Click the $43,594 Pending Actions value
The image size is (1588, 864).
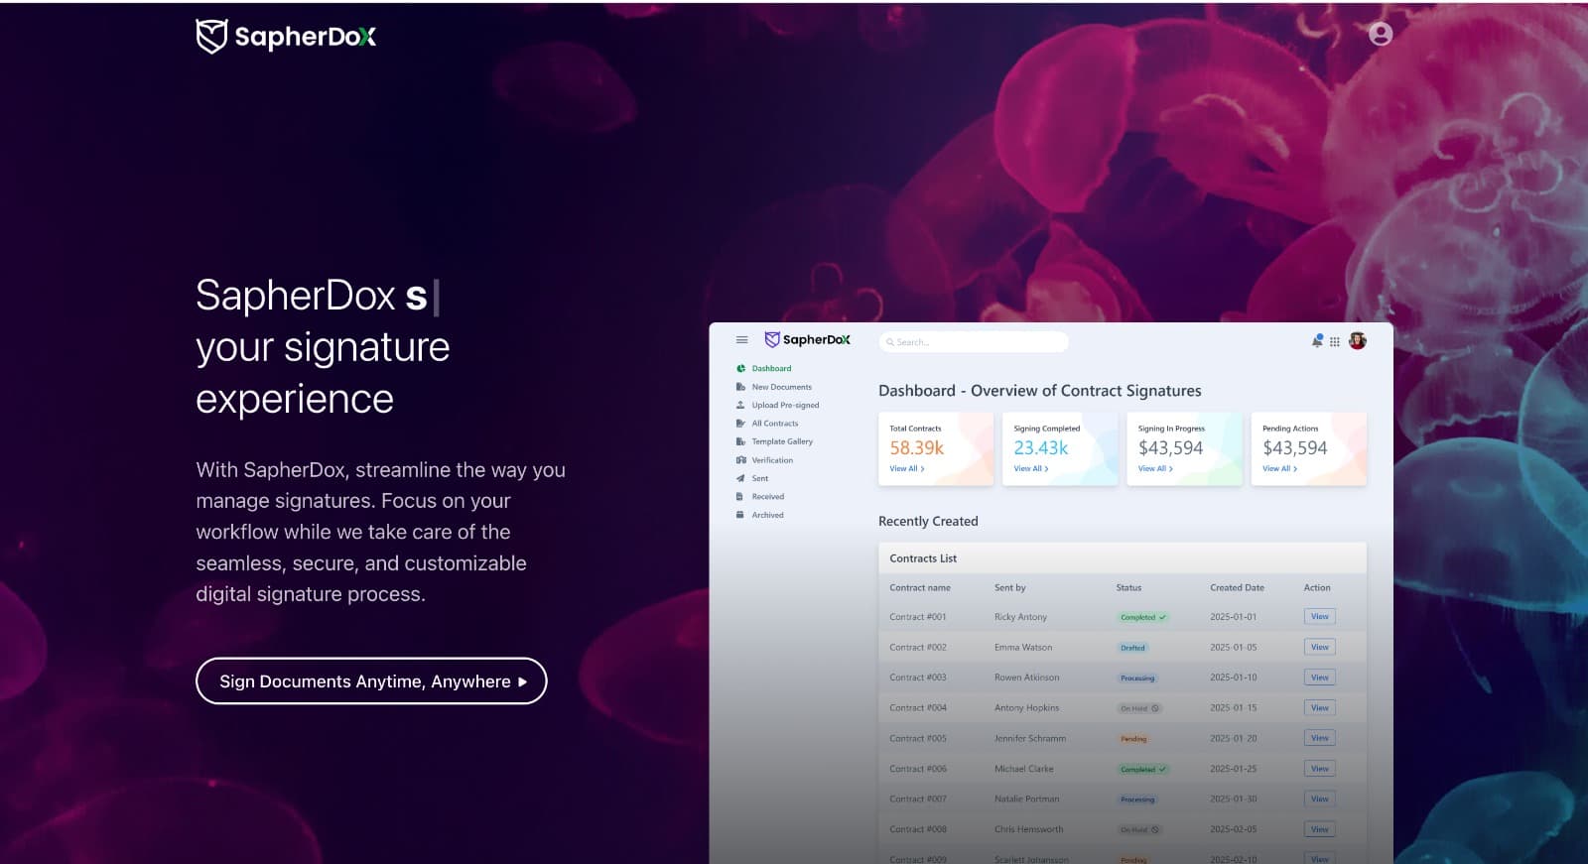click(1294, 448)
